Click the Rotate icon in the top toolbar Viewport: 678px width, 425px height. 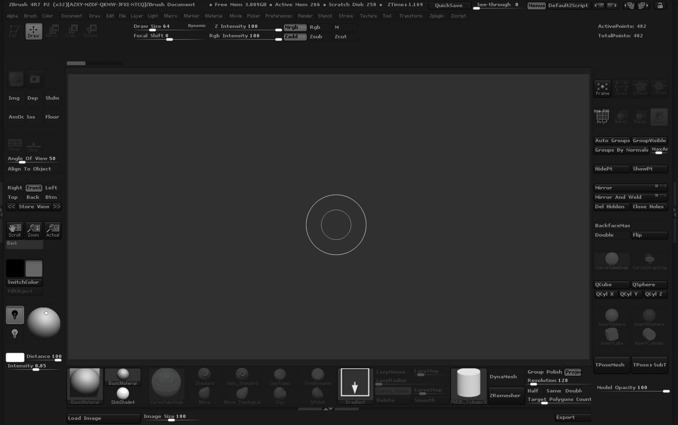[x=90, y=30]
